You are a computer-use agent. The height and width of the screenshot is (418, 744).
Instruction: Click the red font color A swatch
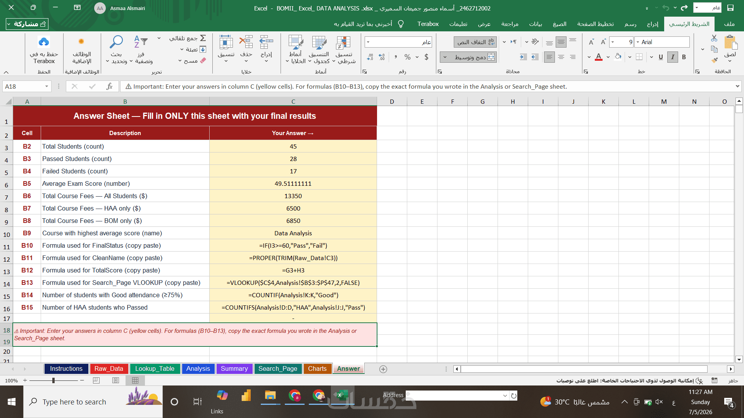[x=599, y=57]
